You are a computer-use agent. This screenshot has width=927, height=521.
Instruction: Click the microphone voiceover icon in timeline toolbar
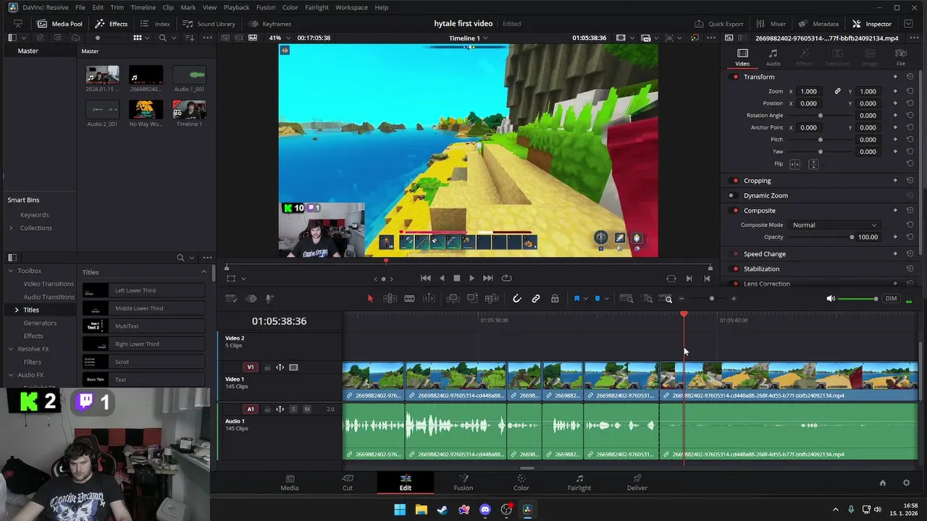coord(268,298)
